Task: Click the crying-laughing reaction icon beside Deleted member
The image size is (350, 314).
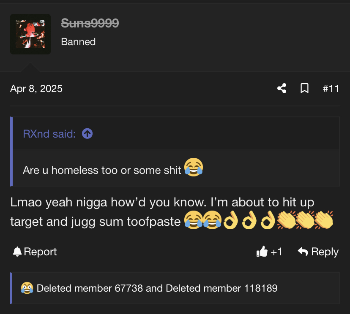Action: click(x=27, y=288)
